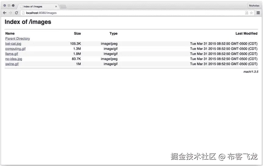Click the page action icon beside the star

pos(247,13)
